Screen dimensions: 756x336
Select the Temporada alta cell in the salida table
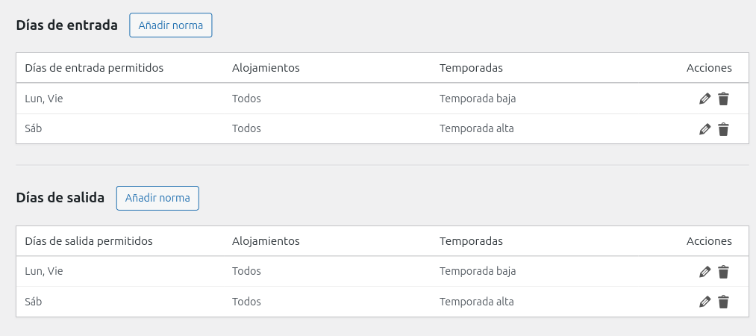[477, 302]
